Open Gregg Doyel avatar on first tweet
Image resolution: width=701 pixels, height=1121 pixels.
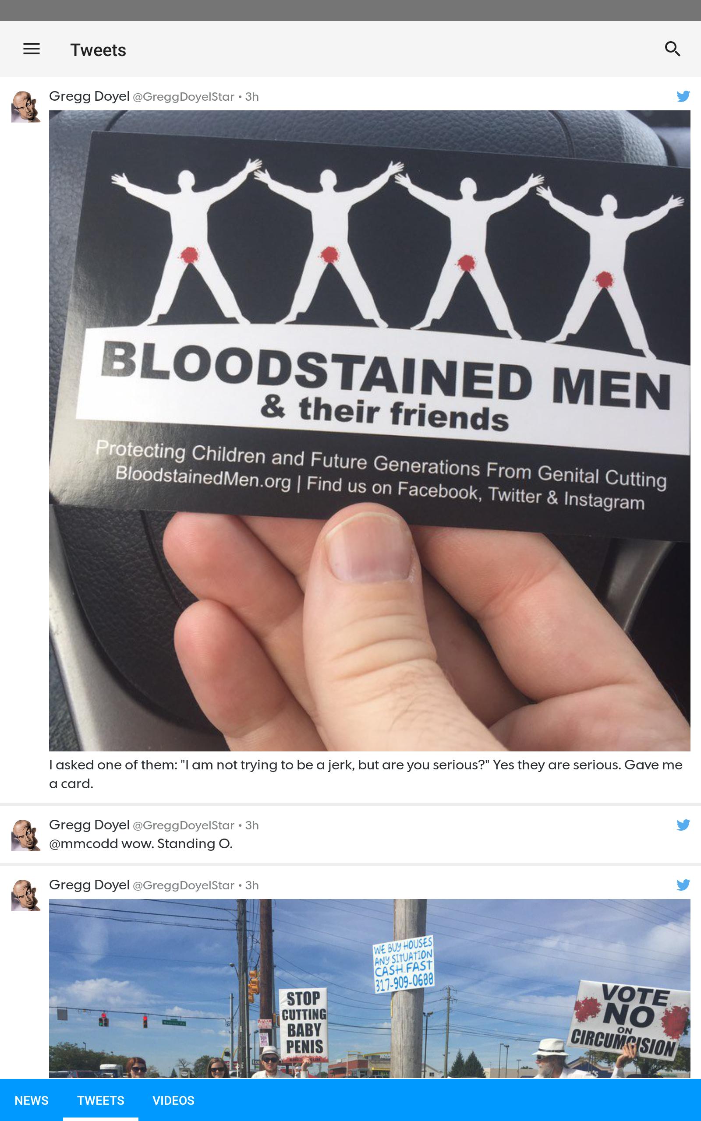25,107
